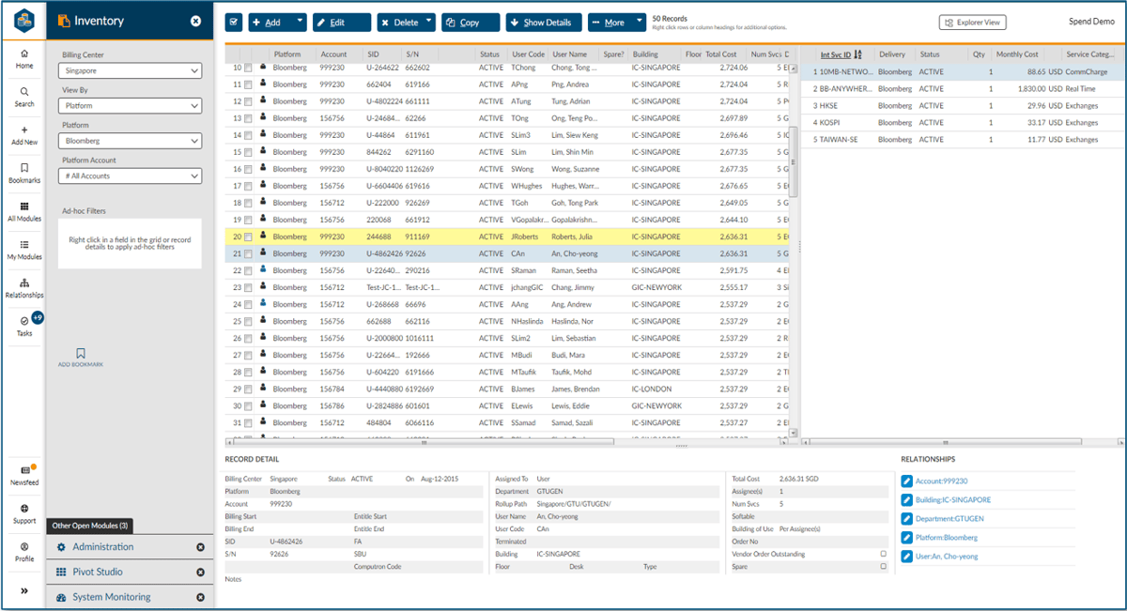Click the edit icon beside User:An, Cho-yeong
Image resolution: width=1127 pixels, height=611 pixels.
point(907,557)
